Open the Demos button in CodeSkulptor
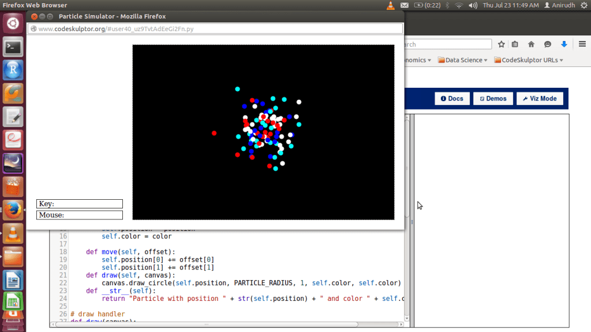 pyautogui.click(x=493, y=99)
